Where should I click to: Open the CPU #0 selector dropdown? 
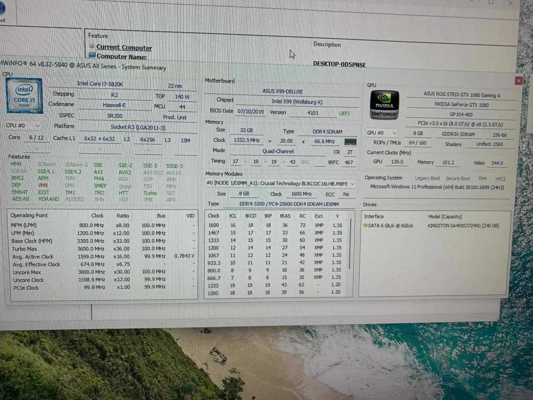pos(37,125)
